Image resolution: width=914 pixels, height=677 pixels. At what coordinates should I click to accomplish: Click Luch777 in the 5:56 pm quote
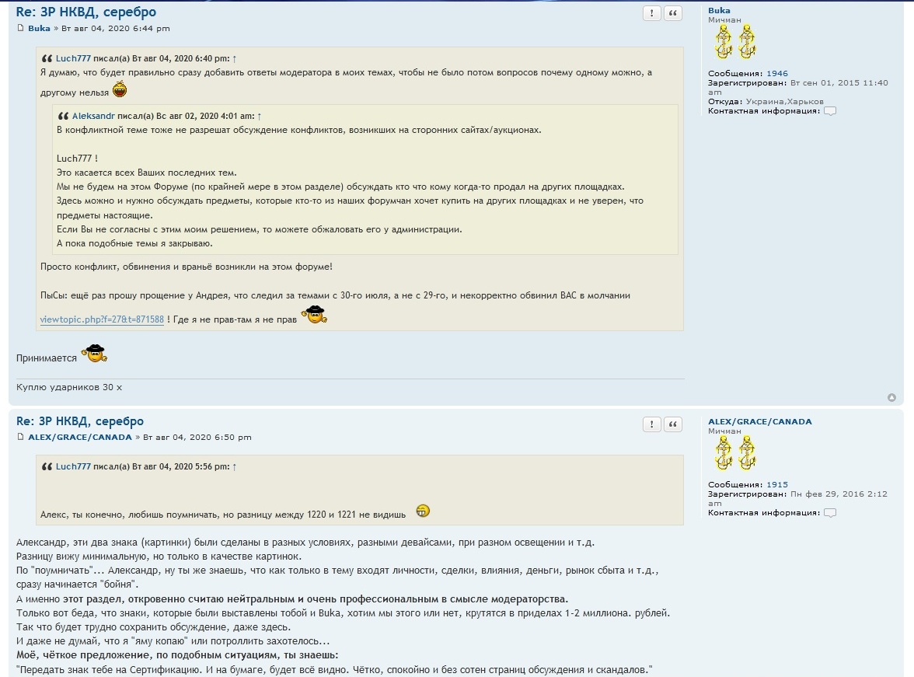[73, 466]
